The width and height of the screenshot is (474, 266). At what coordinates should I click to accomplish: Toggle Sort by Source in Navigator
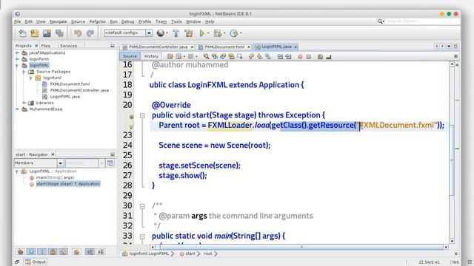[101, 251]
